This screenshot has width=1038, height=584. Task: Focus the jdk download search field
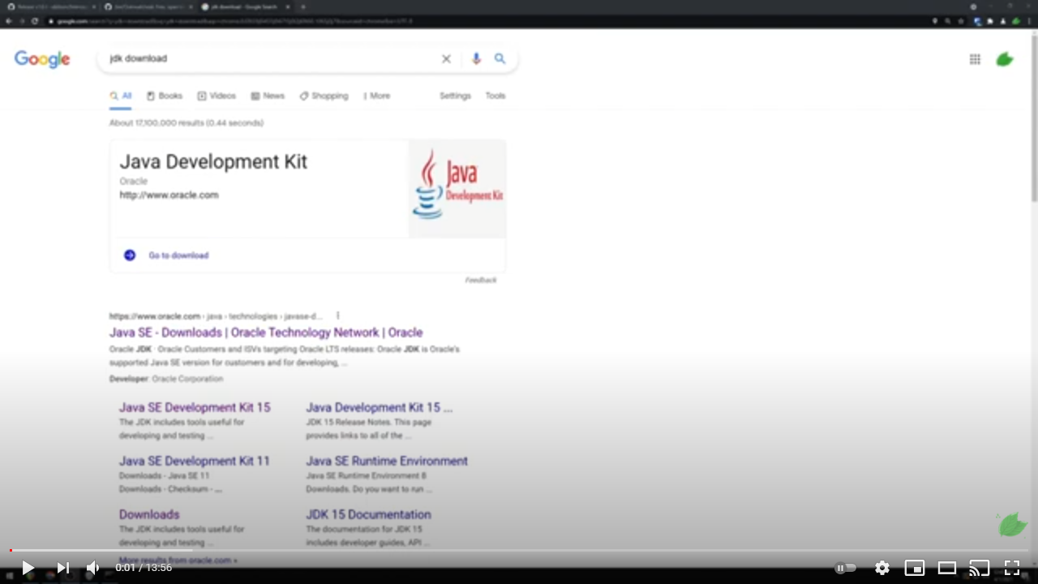[x=272, y=58]
